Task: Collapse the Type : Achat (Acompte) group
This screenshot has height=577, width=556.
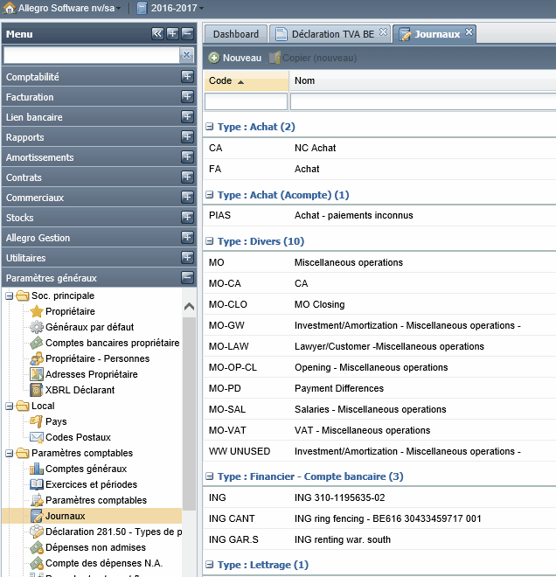Action: click(x=209, y=195)
